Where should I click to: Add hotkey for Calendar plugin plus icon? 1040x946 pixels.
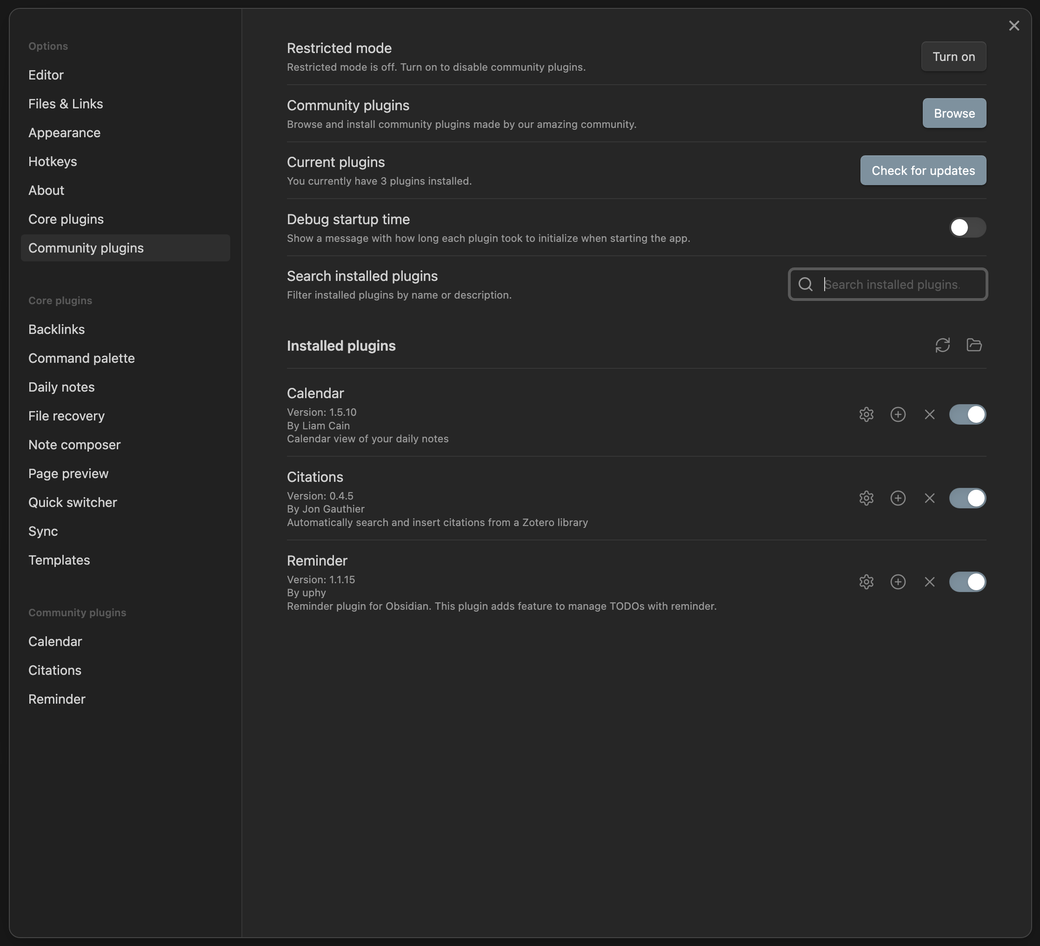pyautogui.click(x=898, y=414)
